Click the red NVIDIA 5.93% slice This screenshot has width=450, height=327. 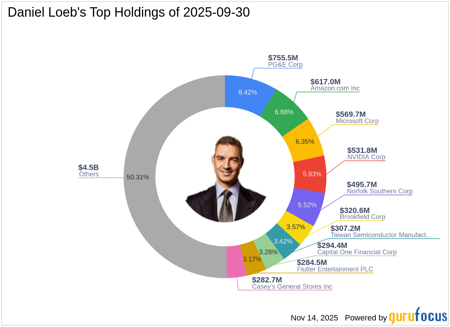click(x=312, y=174)
